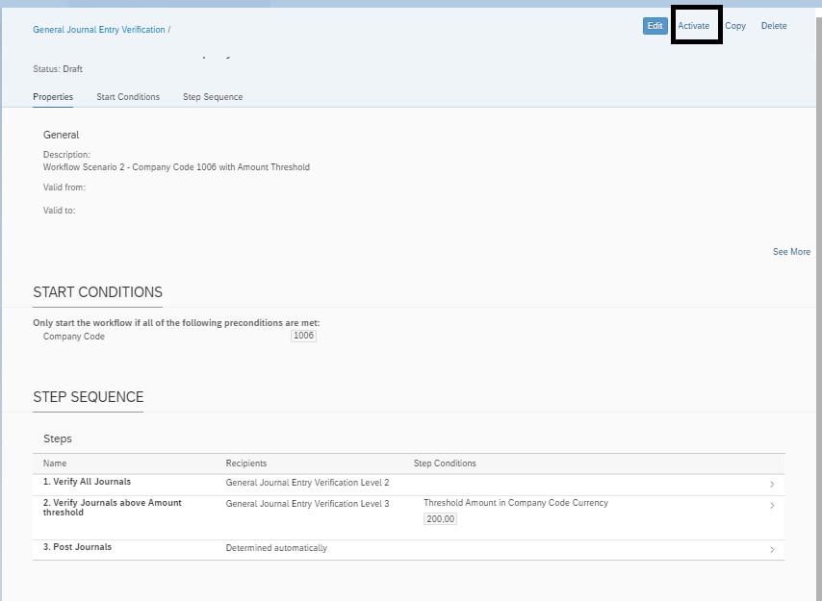
Task: Click the Recipients column header
Action: [x=245, y=463]
